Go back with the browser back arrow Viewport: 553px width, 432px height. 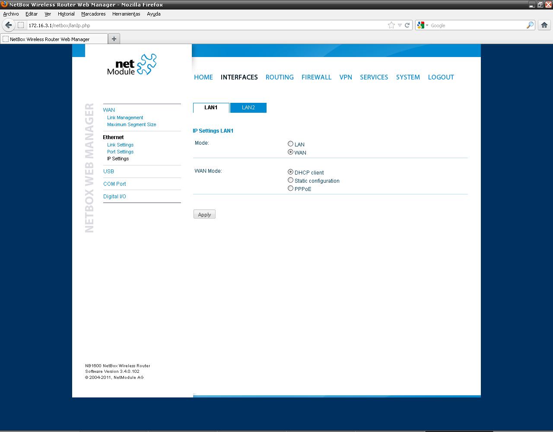pyautogui.click(x=9, y=25)
